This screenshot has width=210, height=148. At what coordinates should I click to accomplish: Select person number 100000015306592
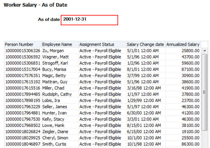click(x=23, y=57)
